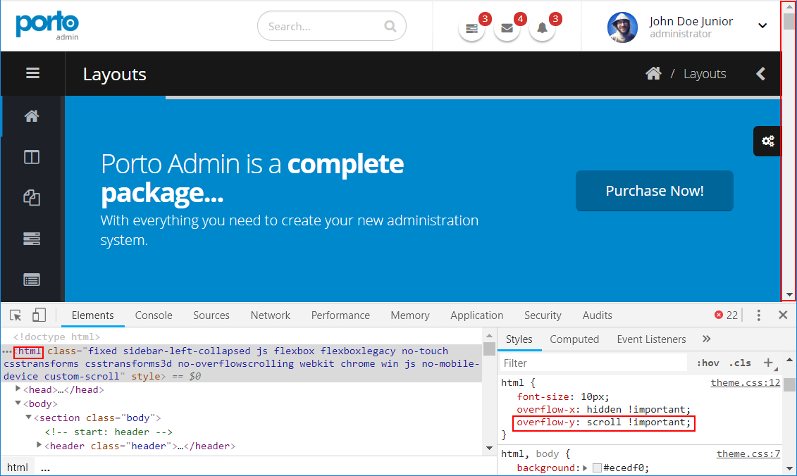Open the theme.css:12 source link
797x476 pixels.
click(745, 382)
